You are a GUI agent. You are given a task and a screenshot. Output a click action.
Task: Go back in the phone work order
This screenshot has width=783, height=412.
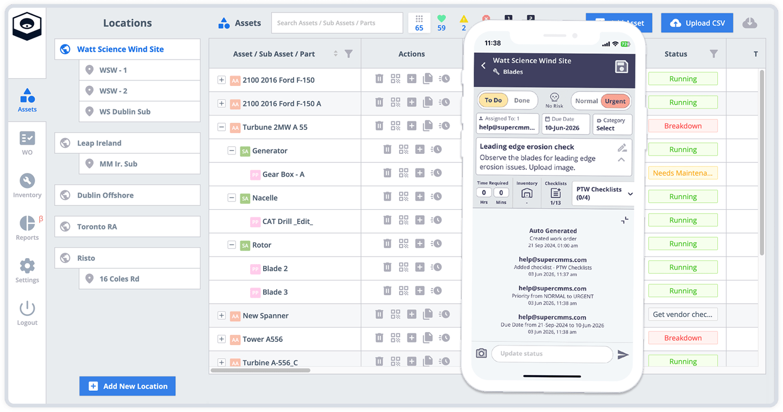[x=483, y=66]
